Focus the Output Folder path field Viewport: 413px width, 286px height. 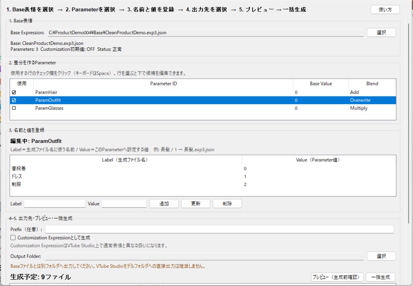204,256
